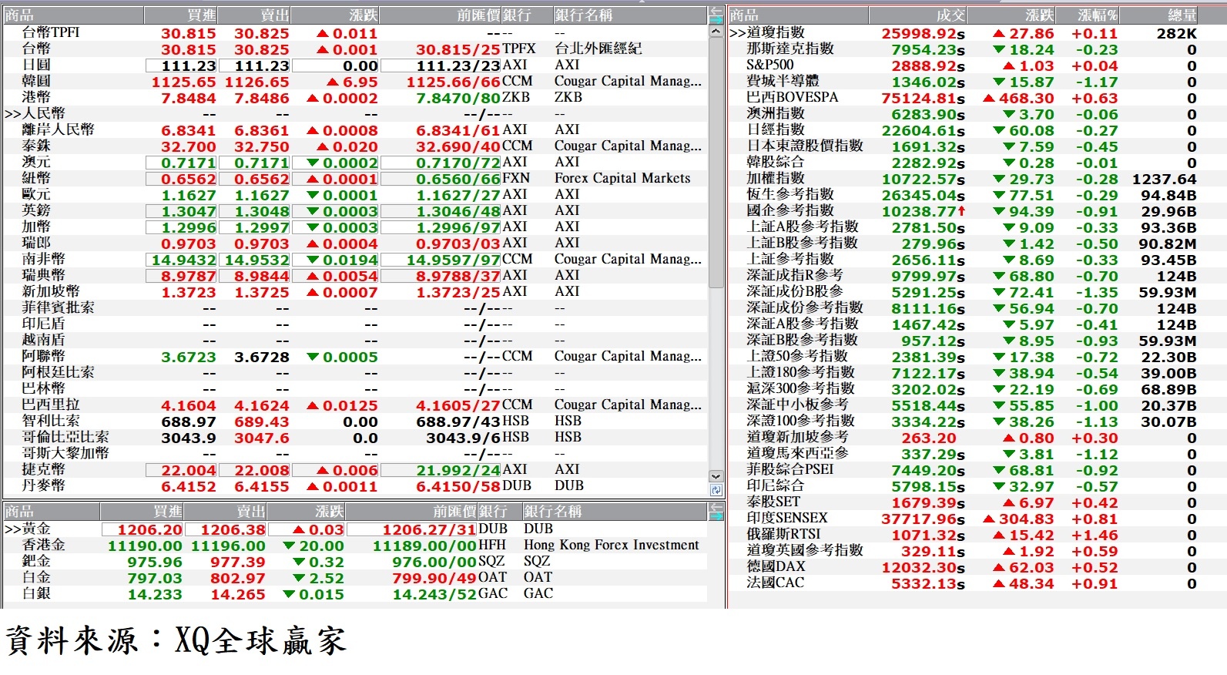Select the >>道瓊指數 index row
The image size is (1227, 675).
click(977, 32)
